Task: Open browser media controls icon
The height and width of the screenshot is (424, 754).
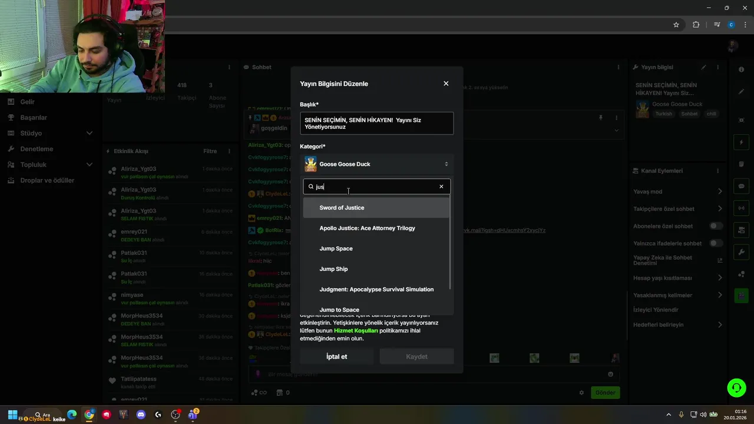Action: tap(717, 25)
